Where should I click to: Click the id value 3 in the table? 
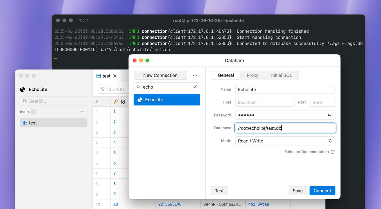tap(115, 132)
